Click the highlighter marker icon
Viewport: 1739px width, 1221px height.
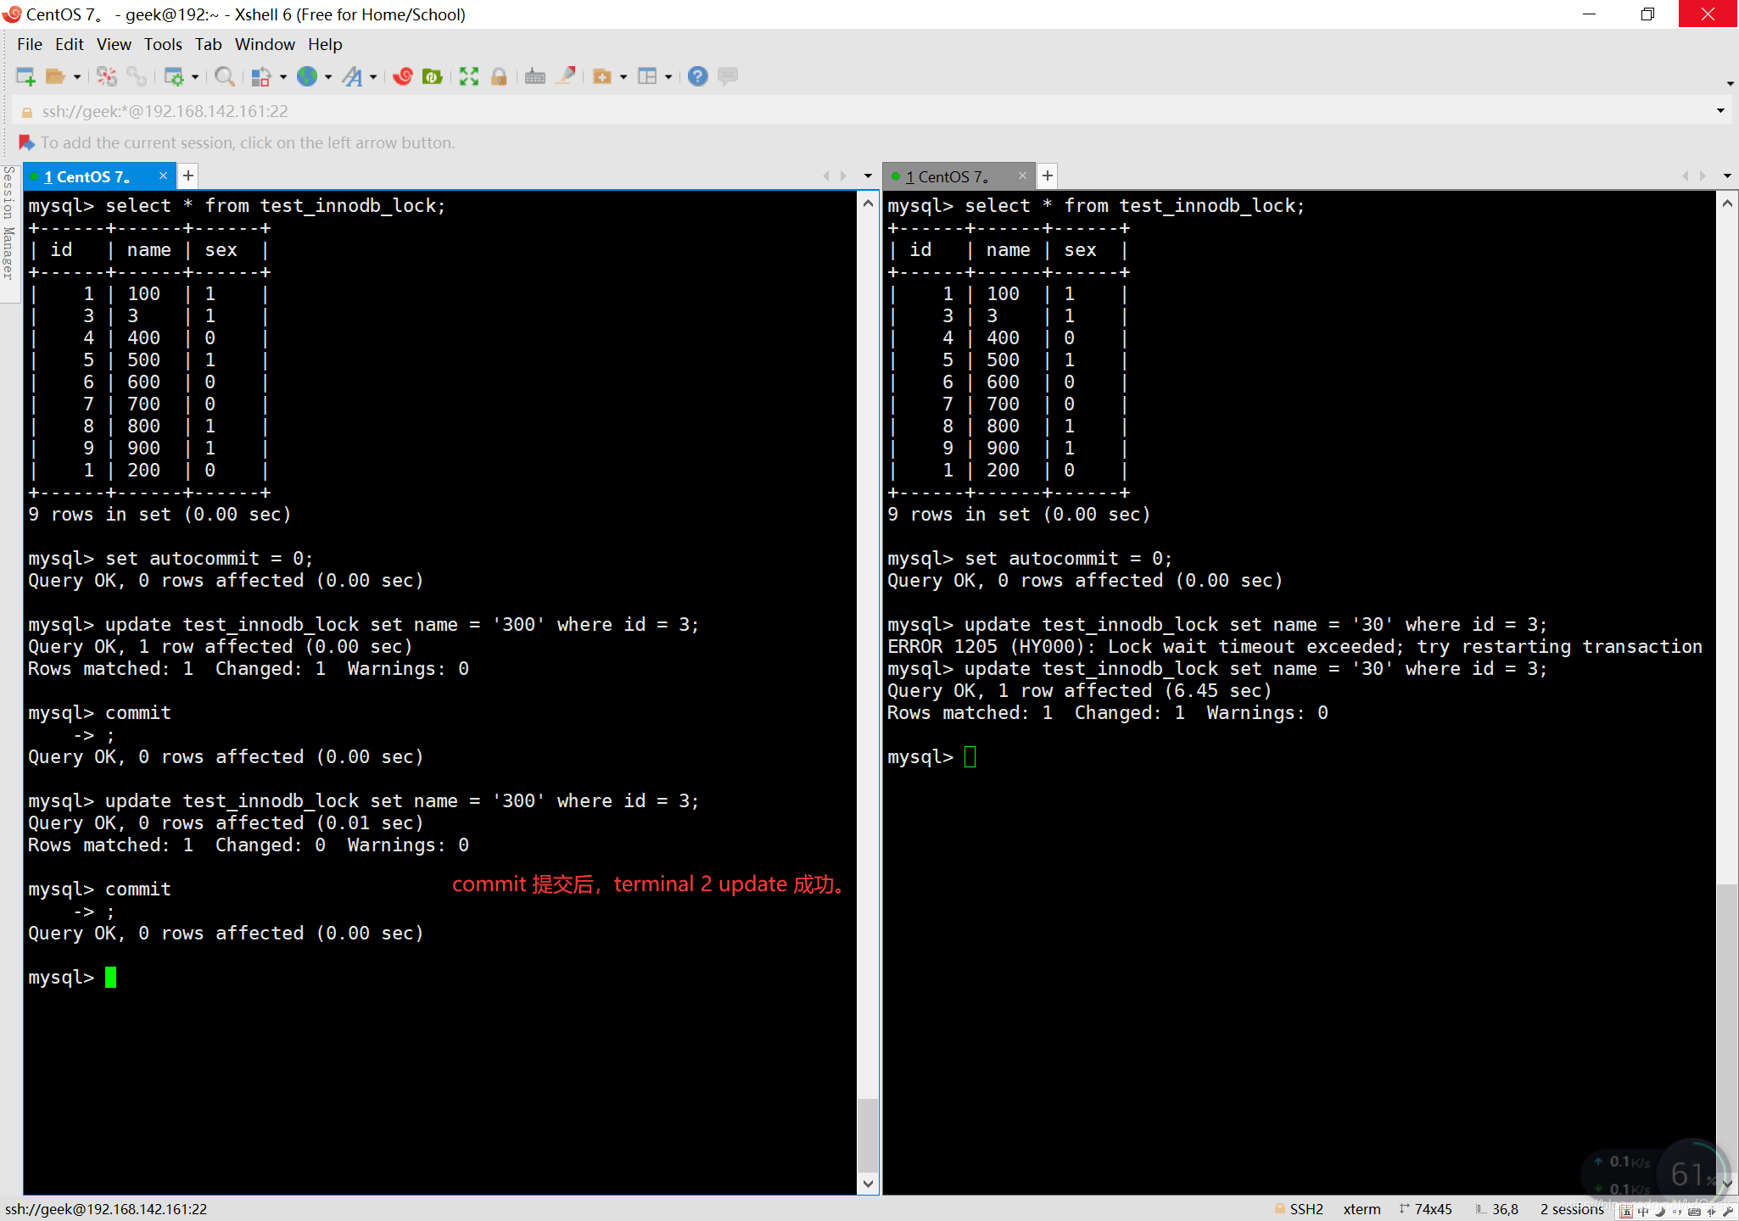(x=566, y=76)
